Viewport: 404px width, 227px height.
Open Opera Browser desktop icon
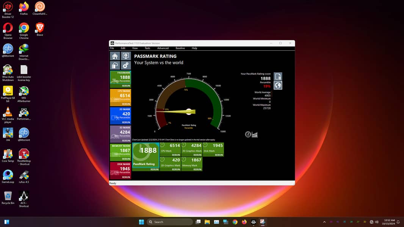coord(8,31)
